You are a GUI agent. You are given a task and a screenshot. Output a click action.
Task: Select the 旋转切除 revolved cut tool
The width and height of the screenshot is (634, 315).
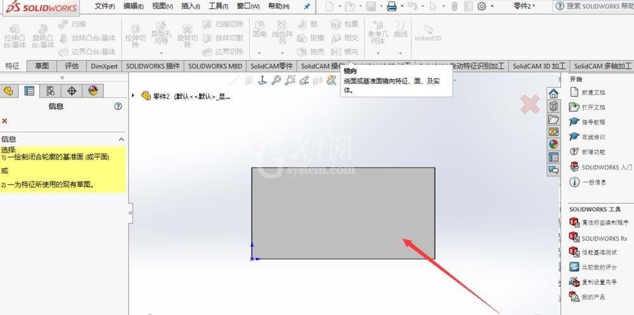point(187,36)
